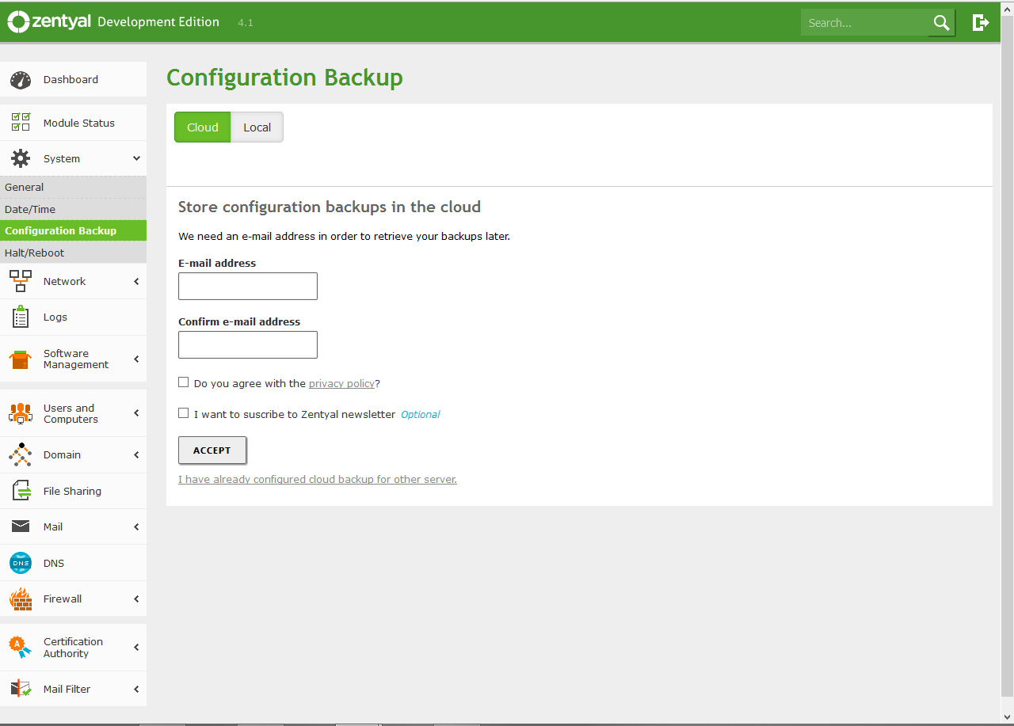
Task: Focus the E-mail address field
Action: (248, 286)
